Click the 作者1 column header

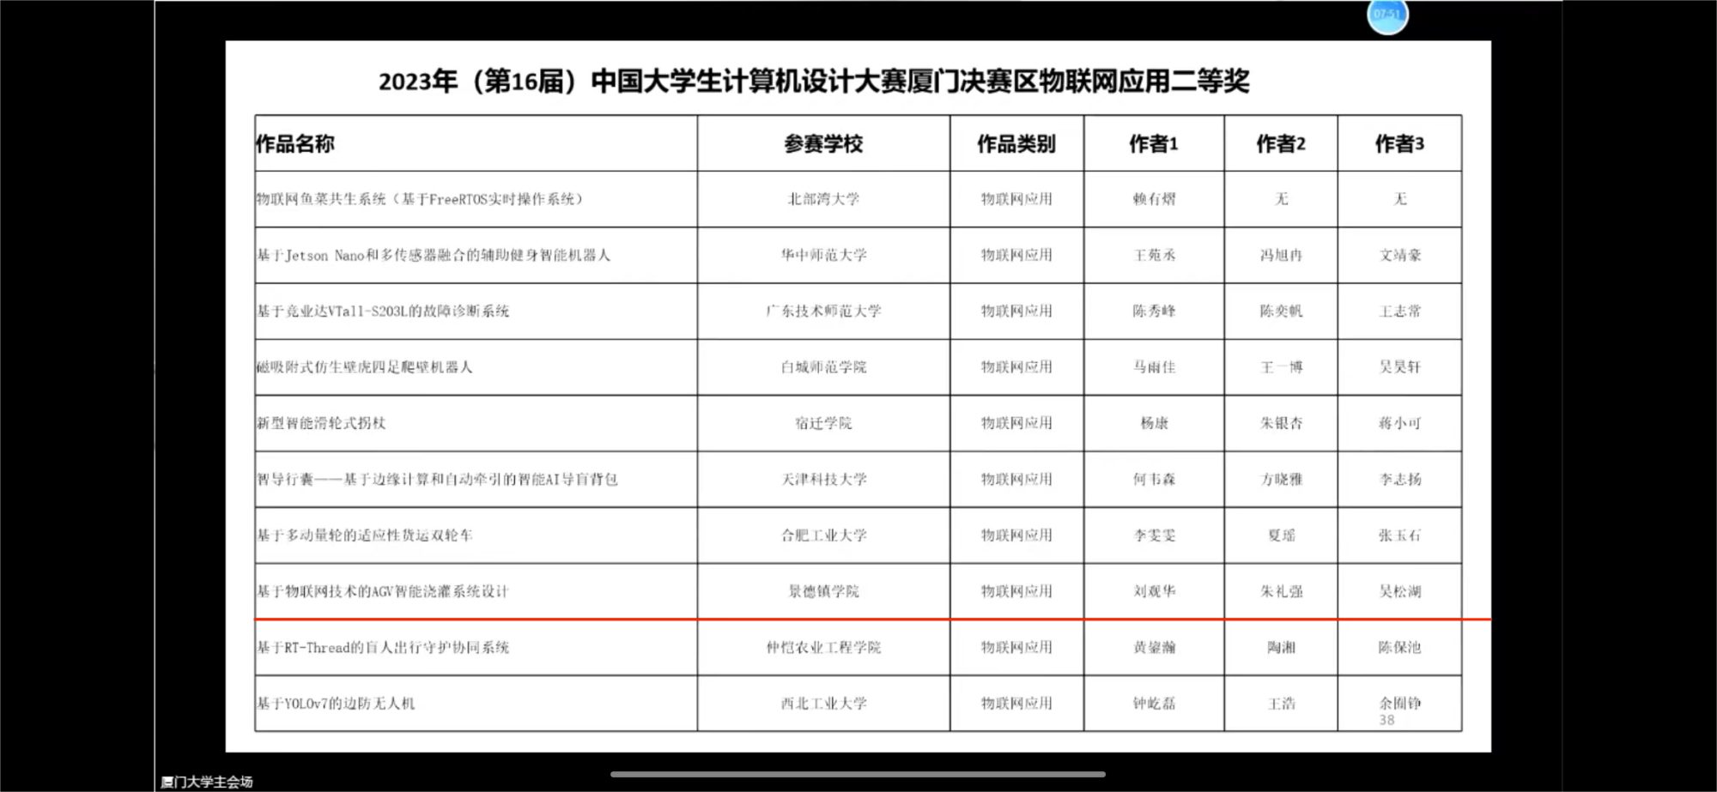point(1153,144)
